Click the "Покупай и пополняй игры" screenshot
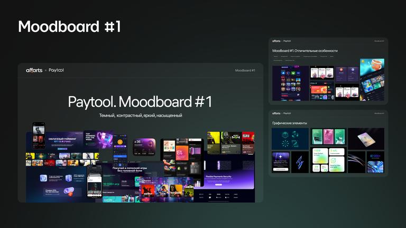The width and height of the screenshot is (406, 228). tap(132, 170)
